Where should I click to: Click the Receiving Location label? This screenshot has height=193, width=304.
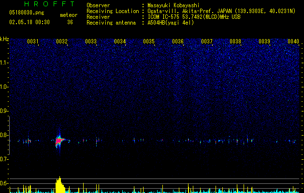113,11
